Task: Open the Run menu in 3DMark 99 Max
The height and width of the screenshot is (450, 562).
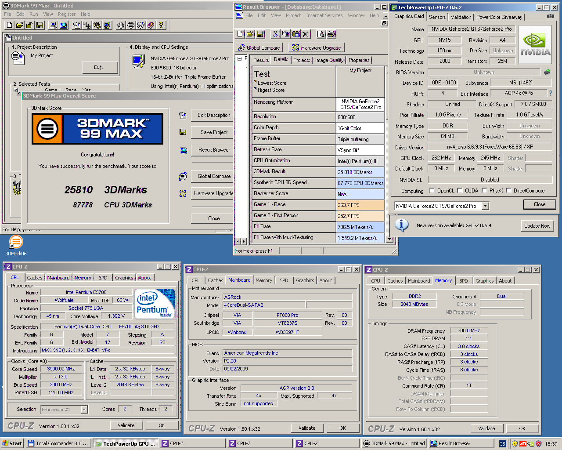Action: (x=34, y=14)
